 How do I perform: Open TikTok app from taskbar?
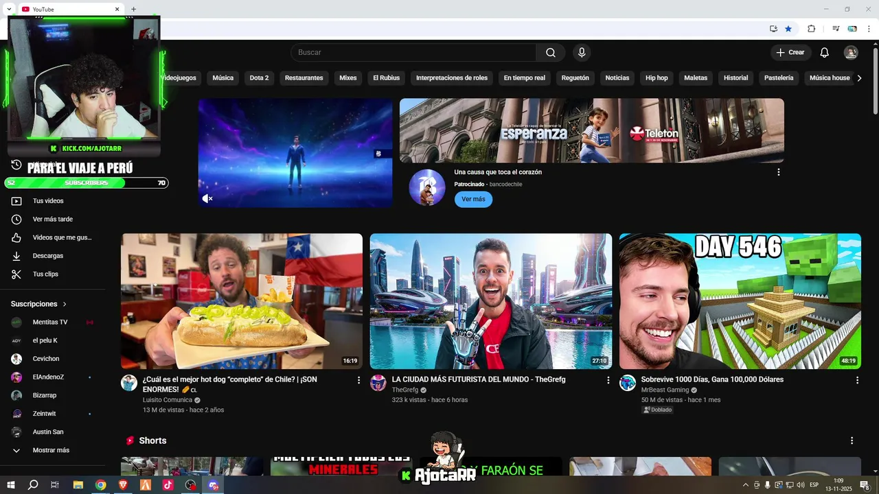click(168, 485)
